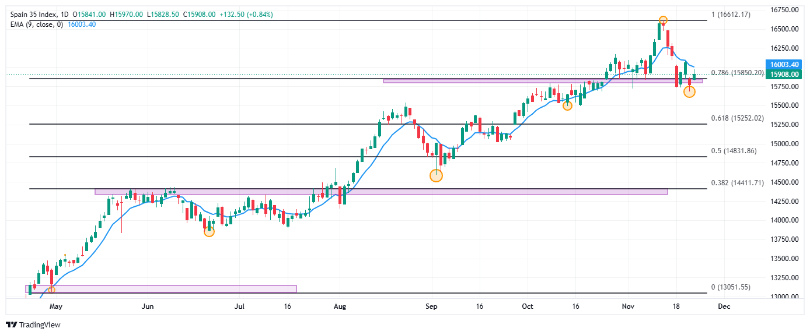Select the orange circle below the latest candles
Image resolution: width=810 pixels, height=335 pixels.
coord(689,91)
